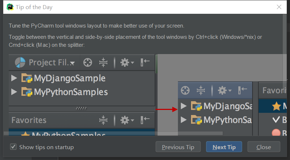Click locate target icon in Project Files toolbar
Image resolution: width=290 pixels, height=160 pixels.
click(x=87, y=63)
